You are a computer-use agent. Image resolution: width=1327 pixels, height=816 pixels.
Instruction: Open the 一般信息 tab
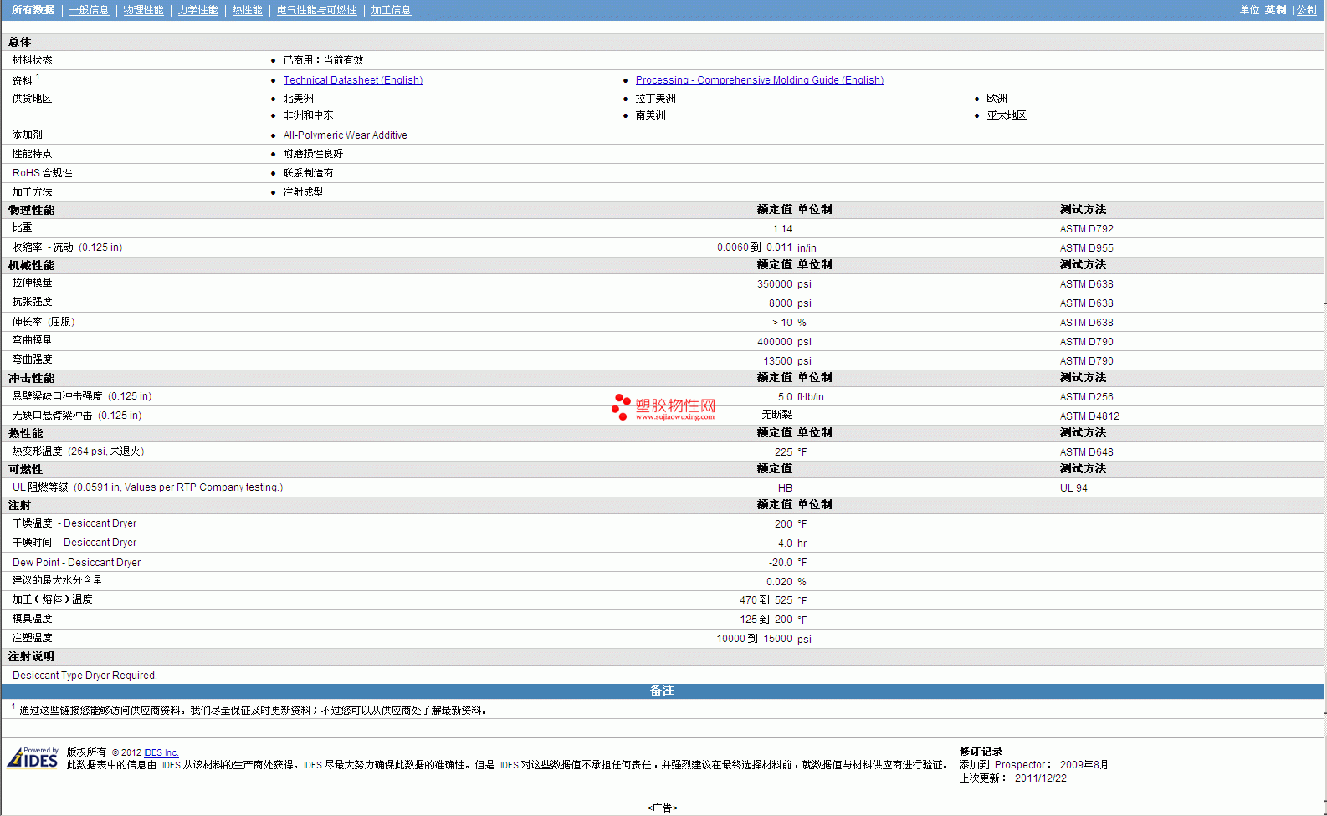tap(89, 10)
